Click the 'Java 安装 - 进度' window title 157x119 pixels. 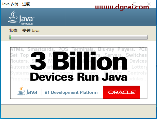pos(16,4)
